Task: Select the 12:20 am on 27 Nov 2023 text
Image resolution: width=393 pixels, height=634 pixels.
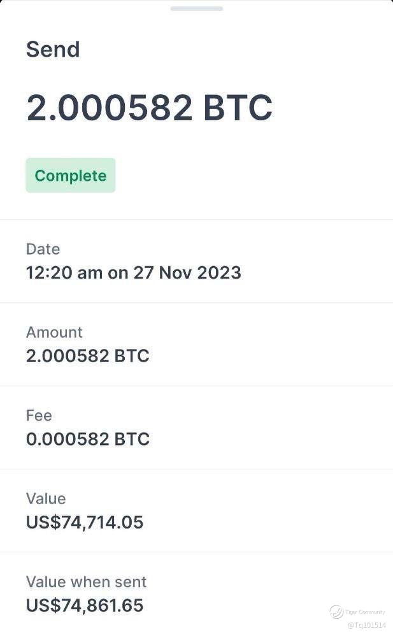Action: 134,272
